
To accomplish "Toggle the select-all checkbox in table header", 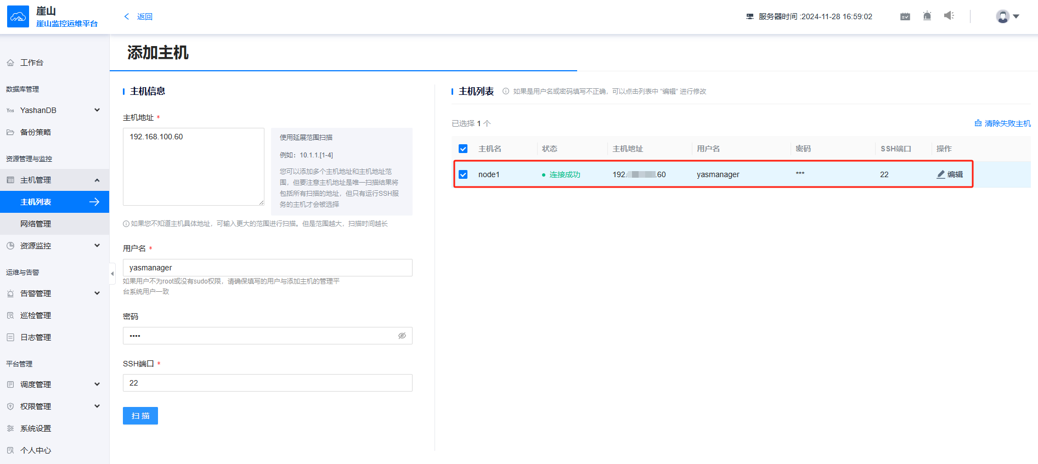I will 463,149.
